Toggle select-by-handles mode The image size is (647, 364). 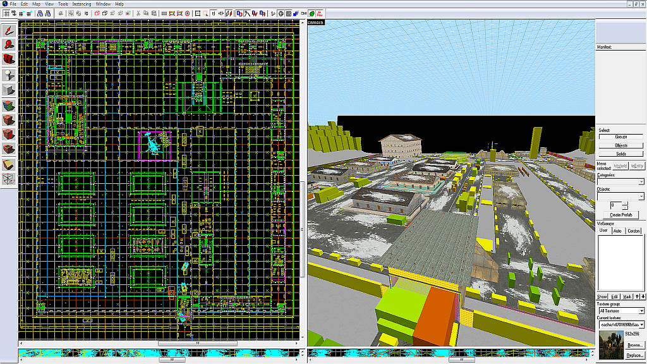pyautogui.click(x=198, y=14)
